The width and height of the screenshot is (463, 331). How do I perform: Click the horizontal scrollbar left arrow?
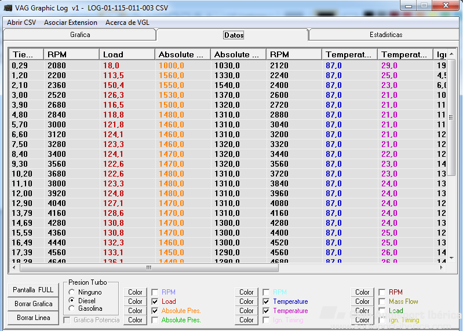pos(14,267)
